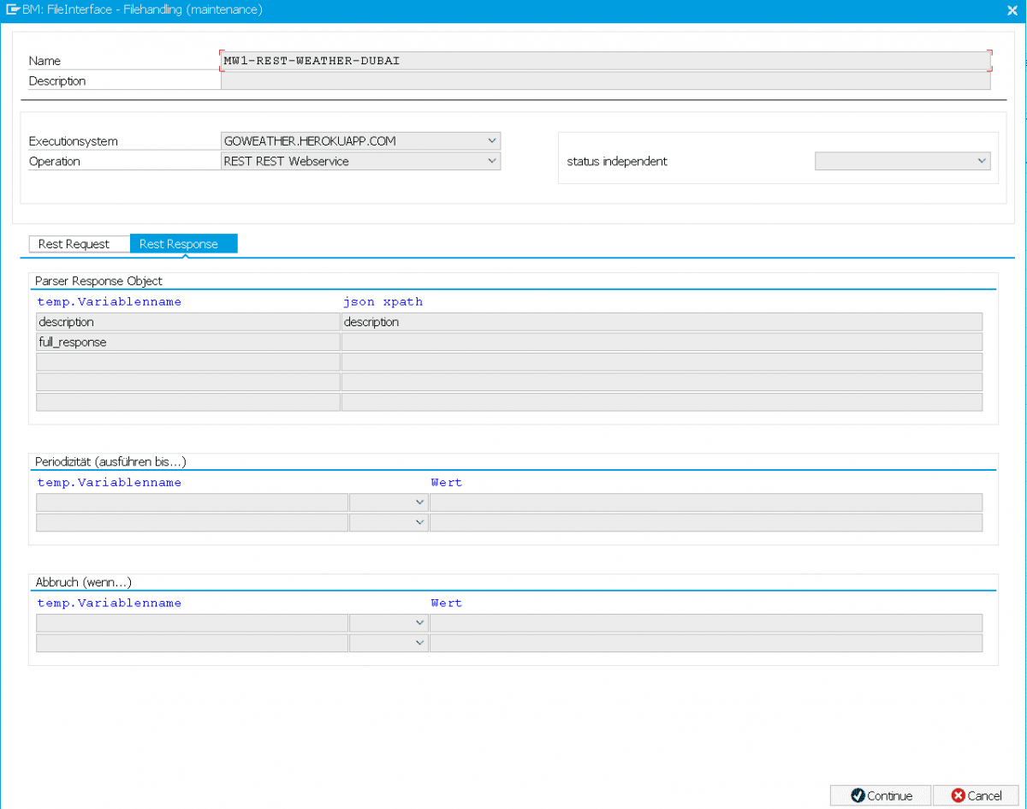Image resolution: width=1027 pixels, height=809 pixels.
Task: Click second Abbruch Wert field
Action: coord(706,643)
